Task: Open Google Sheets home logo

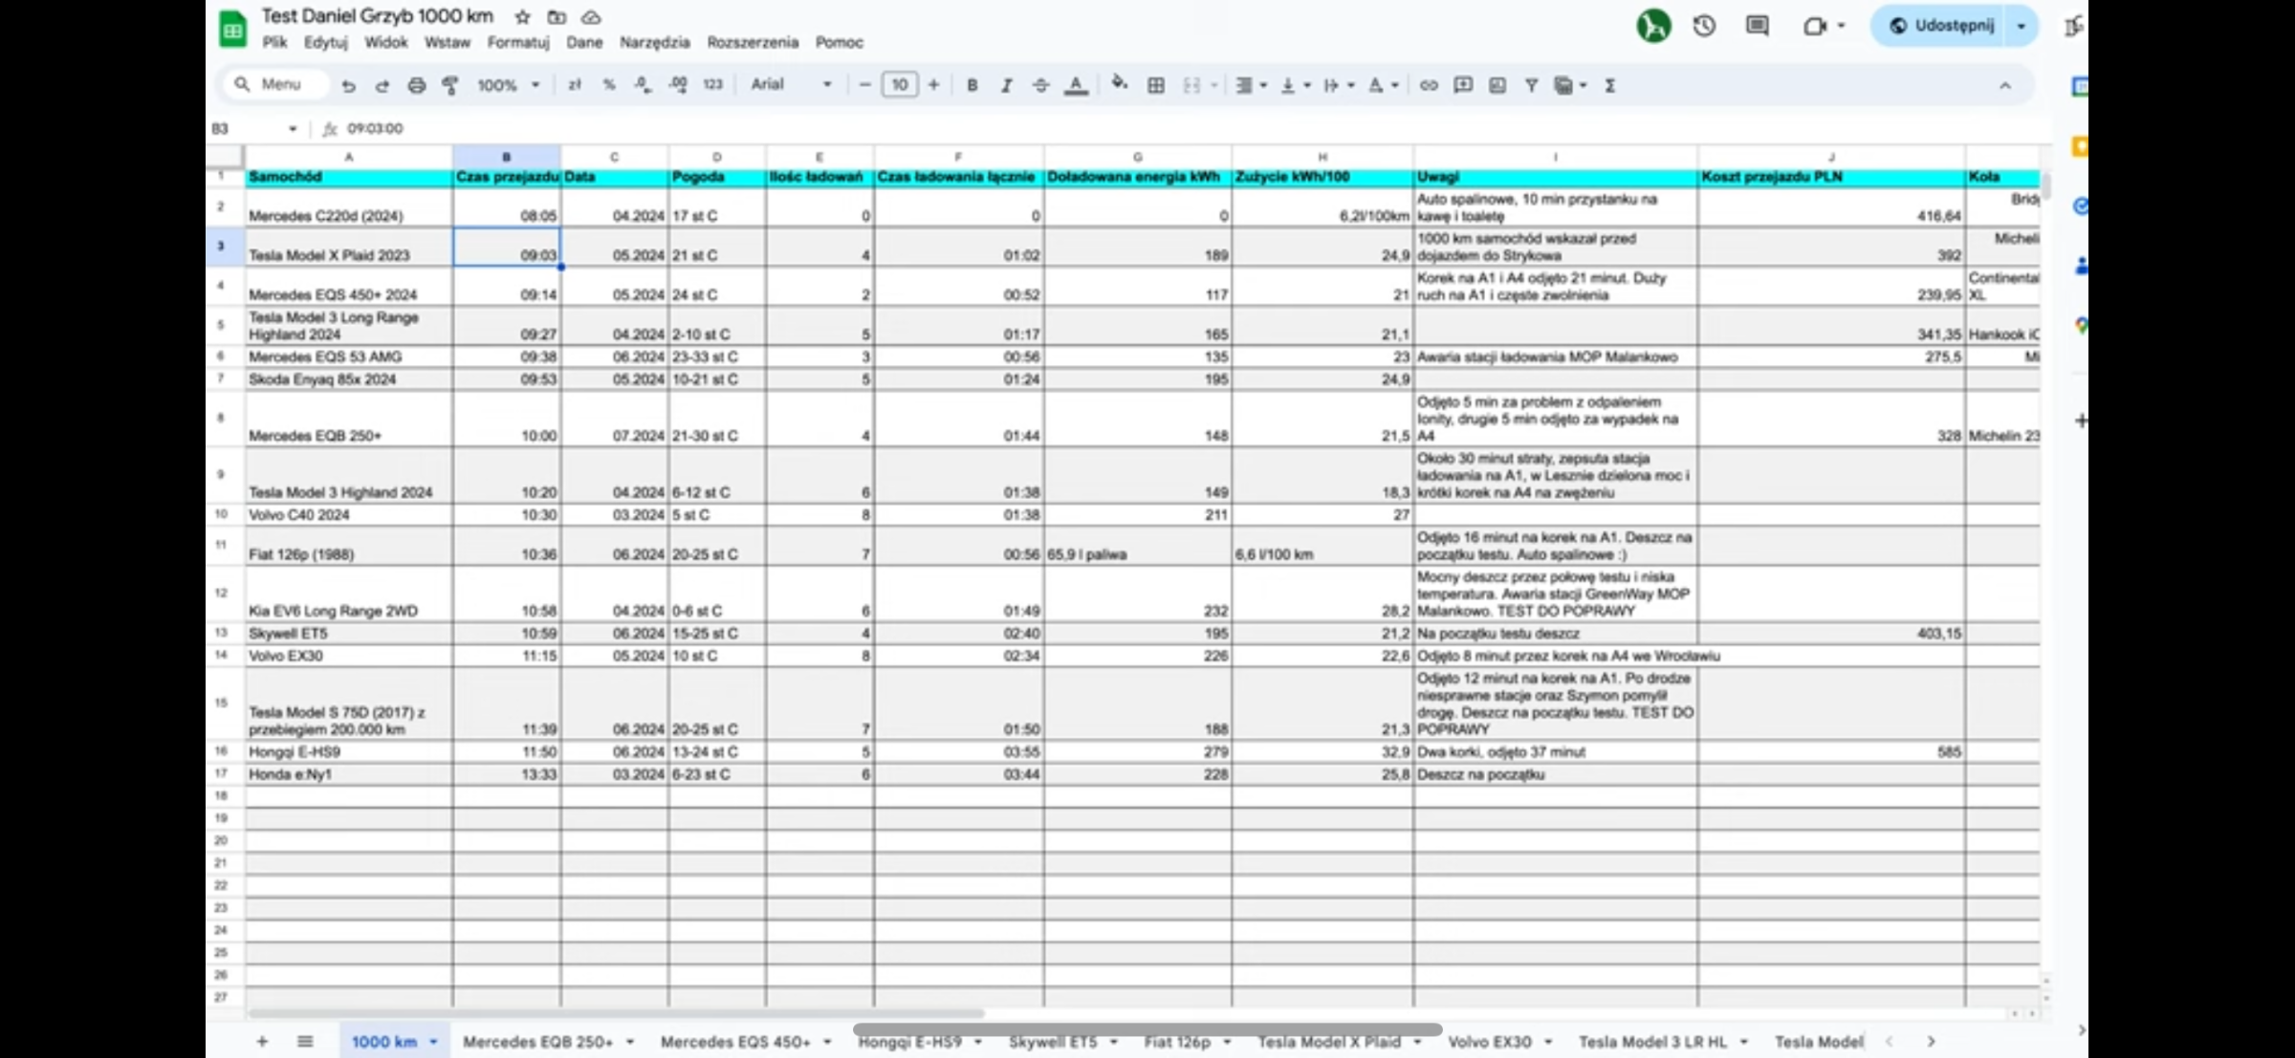Action: pyautogui.click(x=232, y=29)
